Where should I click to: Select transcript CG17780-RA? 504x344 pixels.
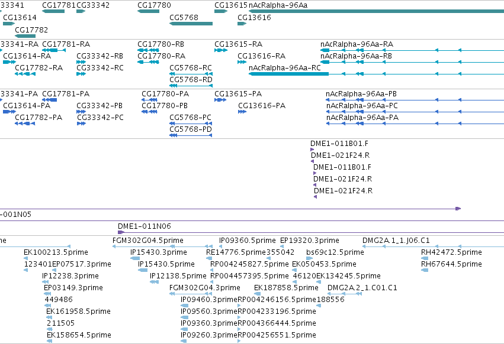162,56
